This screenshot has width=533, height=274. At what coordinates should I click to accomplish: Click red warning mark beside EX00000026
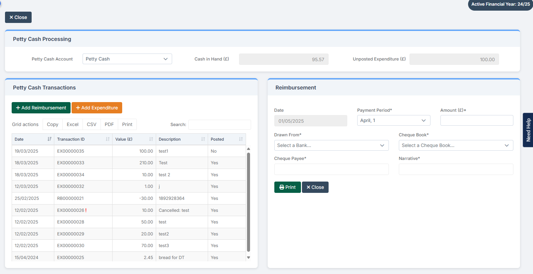tap(86, 210)
